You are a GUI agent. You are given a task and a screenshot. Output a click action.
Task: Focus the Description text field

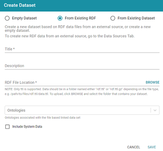coord(82,66)
